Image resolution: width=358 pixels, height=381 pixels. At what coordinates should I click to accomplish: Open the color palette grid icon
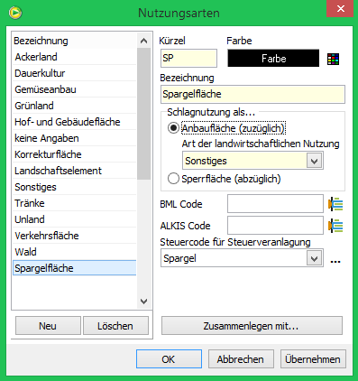[x=333, y=59]
